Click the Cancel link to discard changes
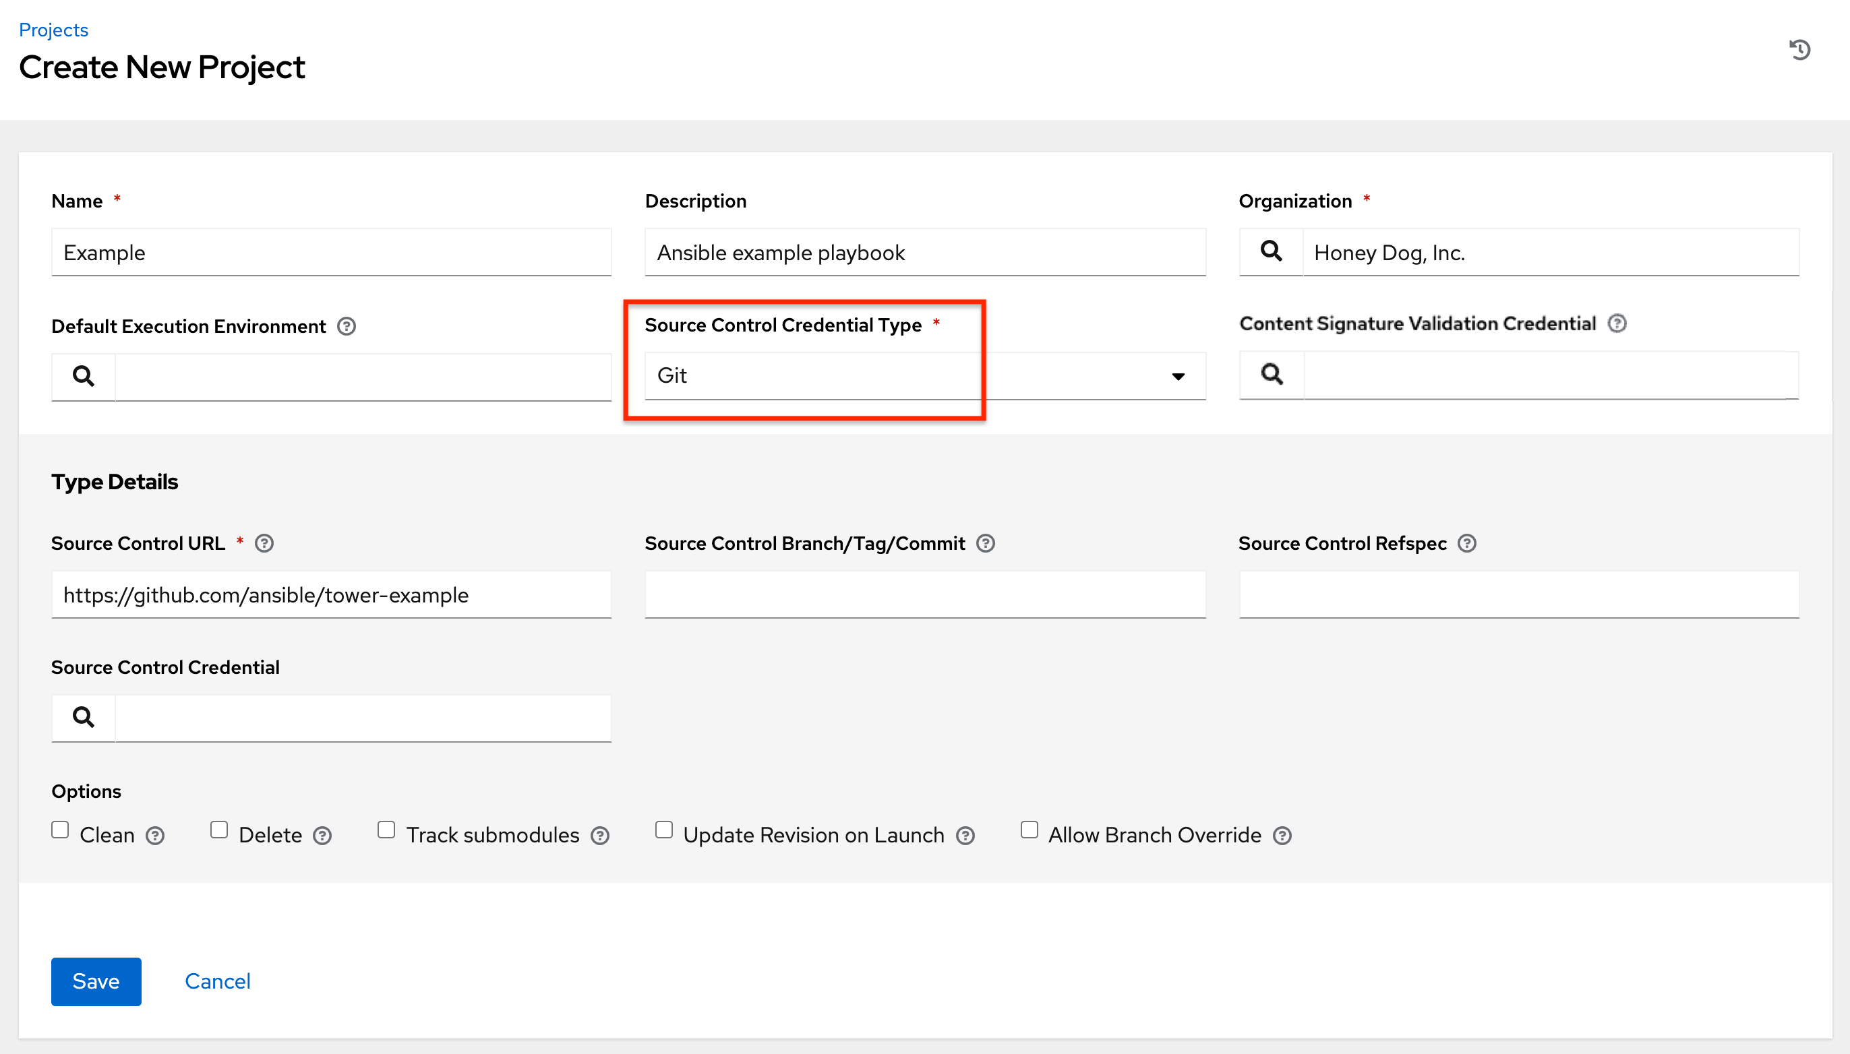Viewport: 1850px width, 1054px height. (217, 981)
